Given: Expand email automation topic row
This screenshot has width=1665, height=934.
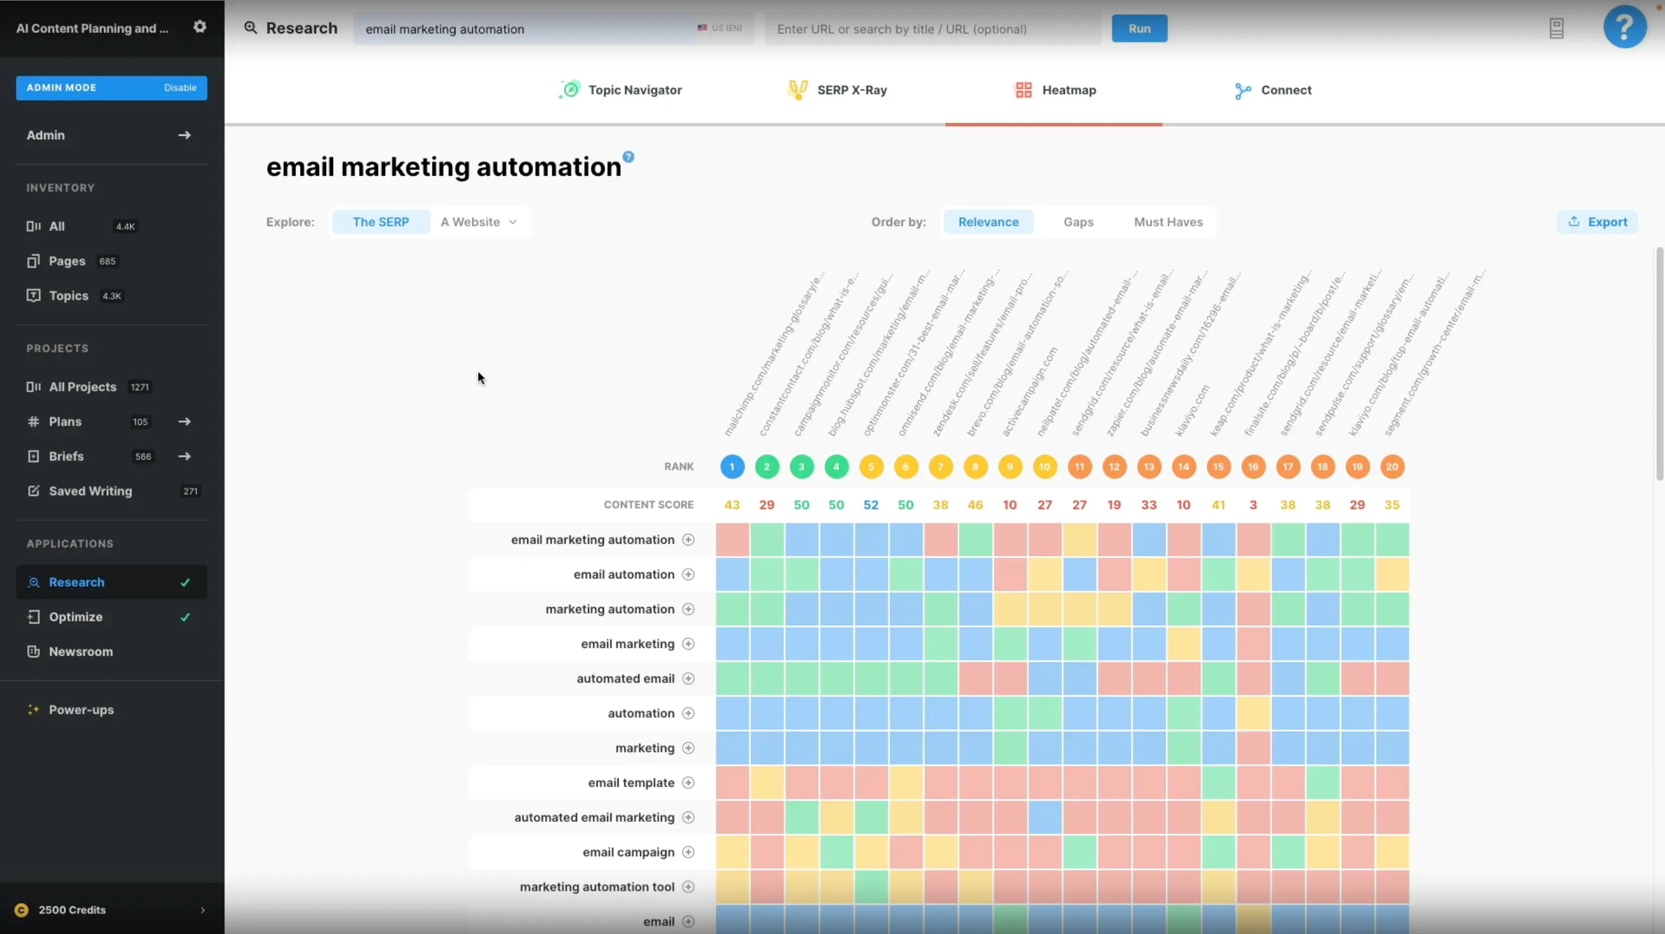Looking at the screenshot, I should click(x=689, y=575).
